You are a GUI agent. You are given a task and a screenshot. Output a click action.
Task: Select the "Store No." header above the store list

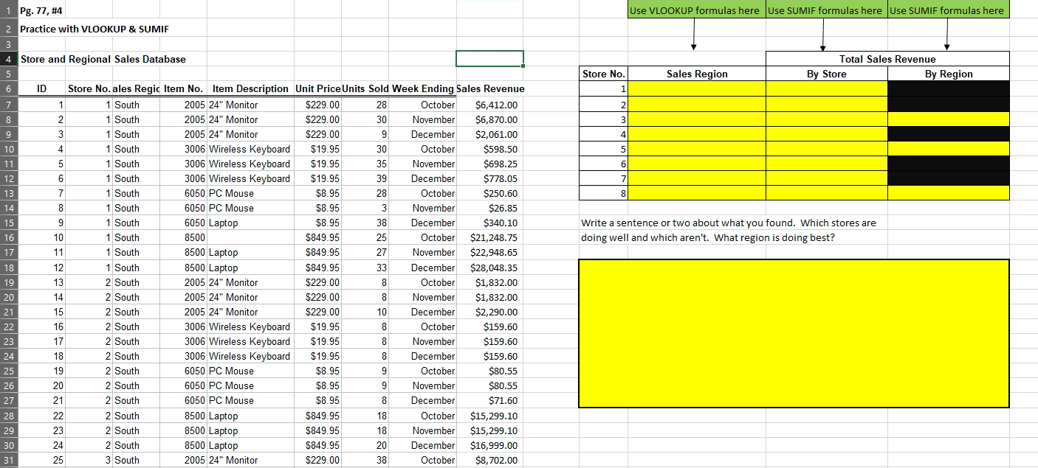(603, 74)
